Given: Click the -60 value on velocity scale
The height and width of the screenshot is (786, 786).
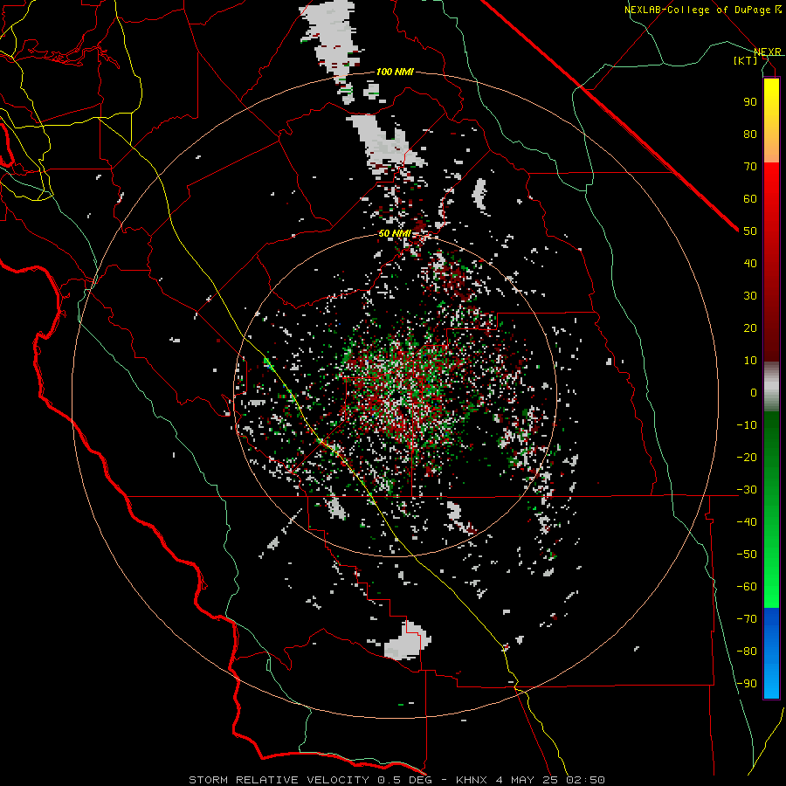Looking at the screenshot, I should [747, 587].
